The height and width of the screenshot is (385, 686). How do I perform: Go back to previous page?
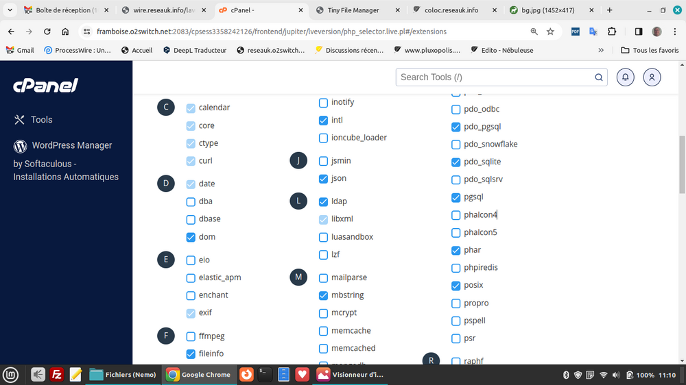point(11,32)
